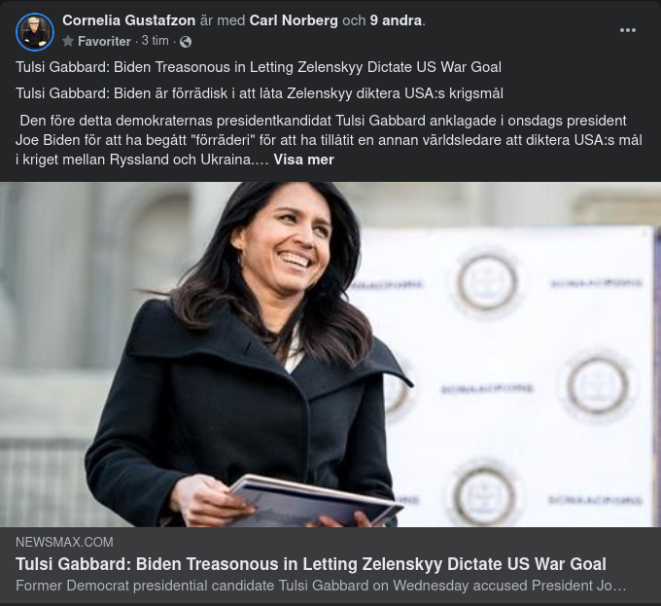Click the Favoriter star icon
The width and height of the screenshot is (661, 606).
point(68,42)
